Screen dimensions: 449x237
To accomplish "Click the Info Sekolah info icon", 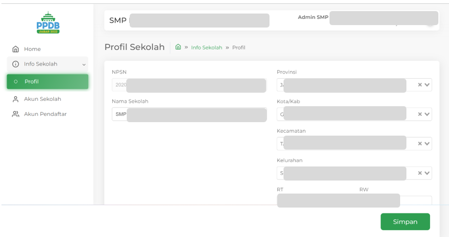I will point(15,64).
